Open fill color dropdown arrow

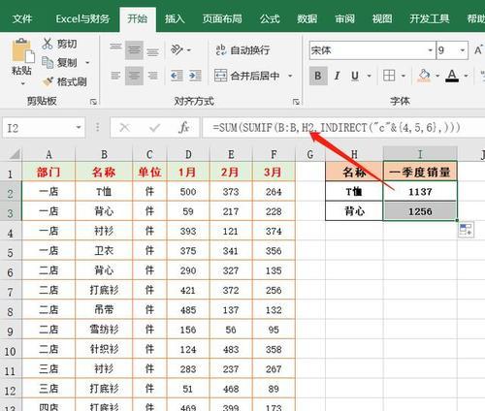point(437,77)
